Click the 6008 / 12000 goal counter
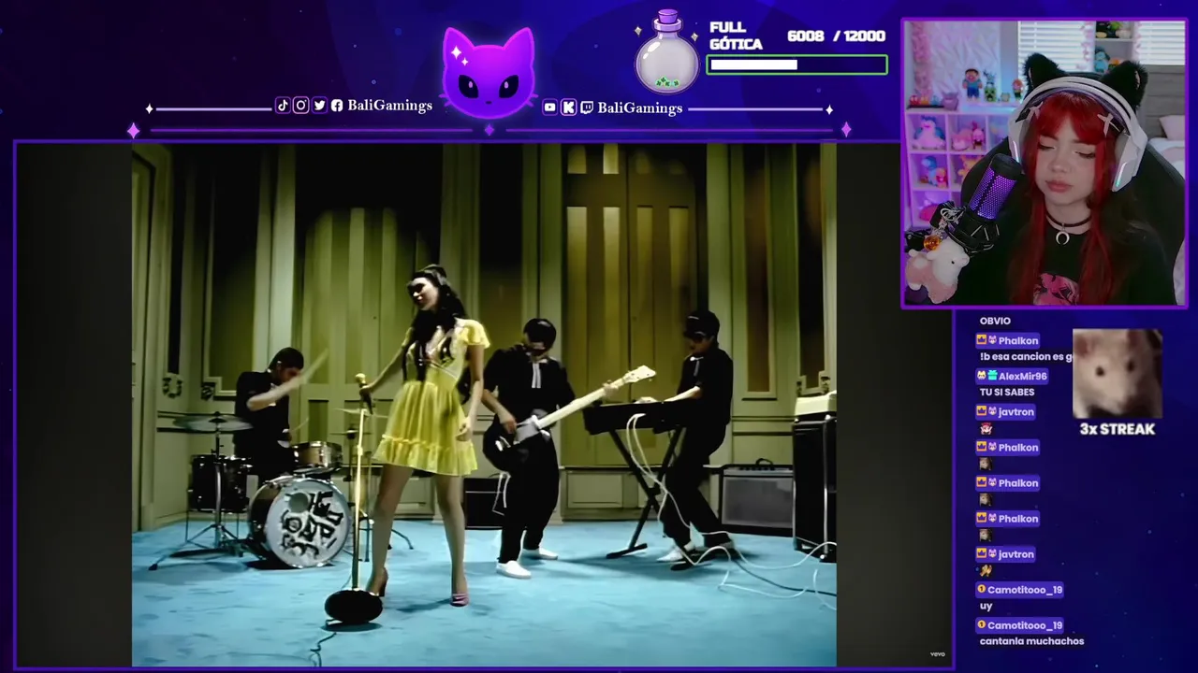The width and height of the screenshot is (1198, 673). click(836, 36)
